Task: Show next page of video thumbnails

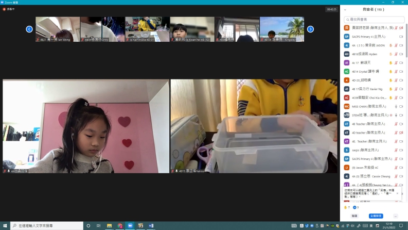Action: coord(310,29)
